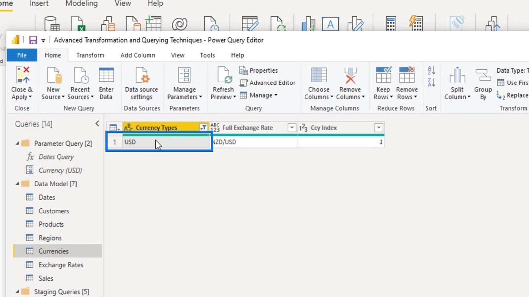
Task: Switch to the Add Column tab
Action: 138,55
